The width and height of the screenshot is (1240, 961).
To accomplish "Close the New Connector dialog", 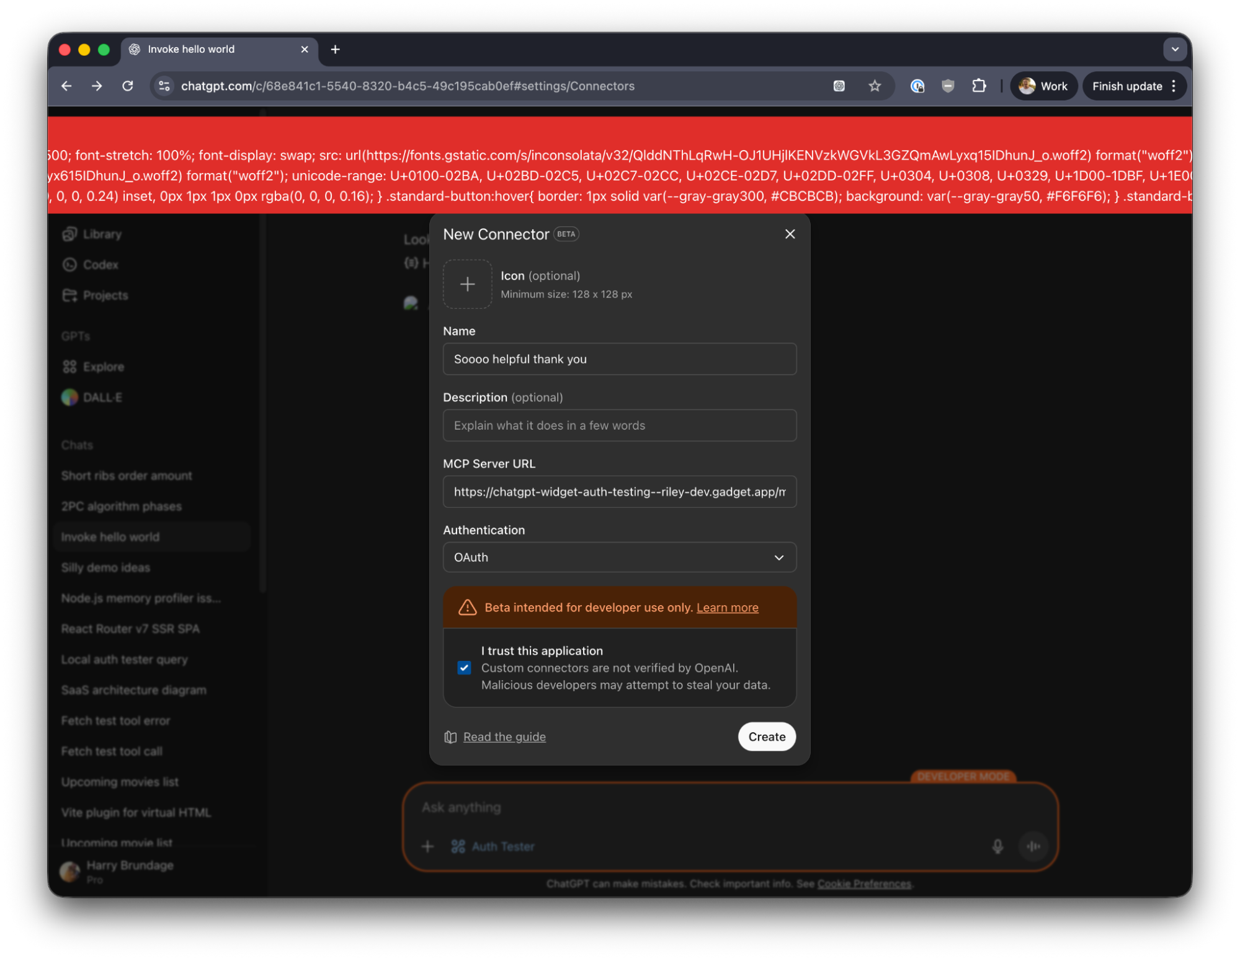I will coord(790,234).
